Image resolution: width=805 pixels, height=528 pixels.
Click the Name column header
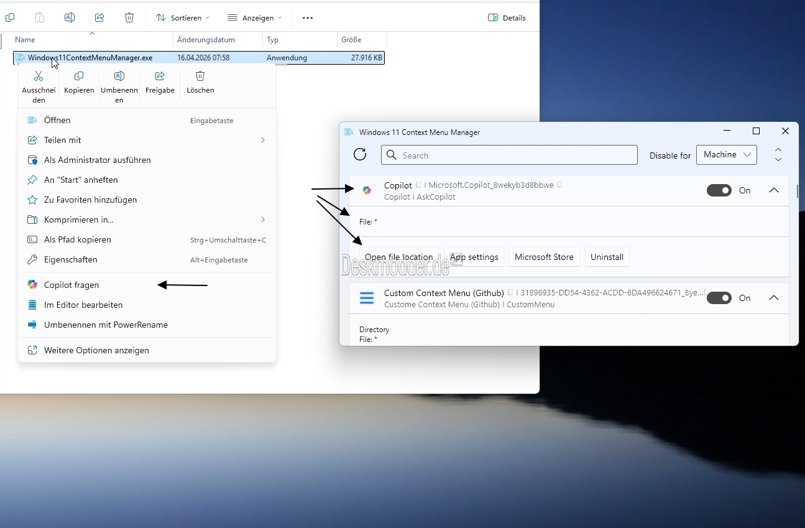pos(25,40)
